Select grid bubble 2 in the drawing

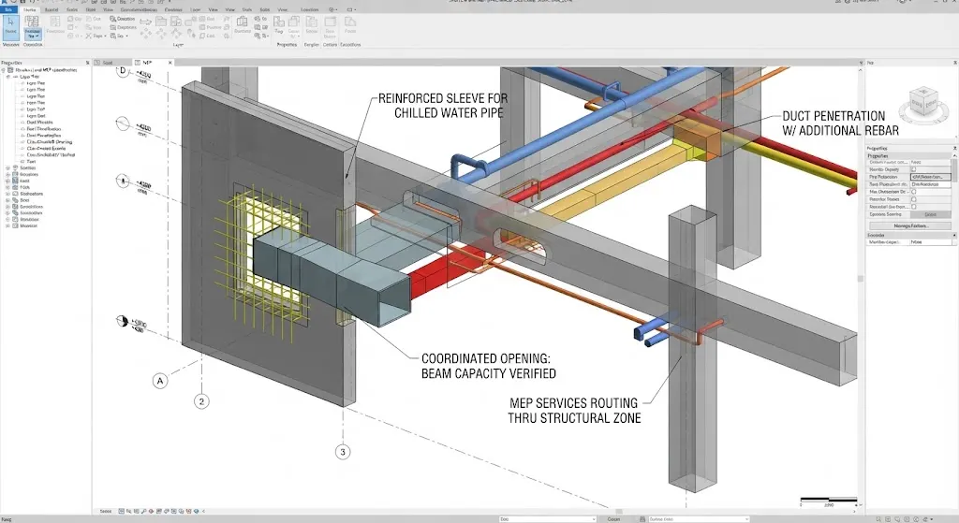202,401
